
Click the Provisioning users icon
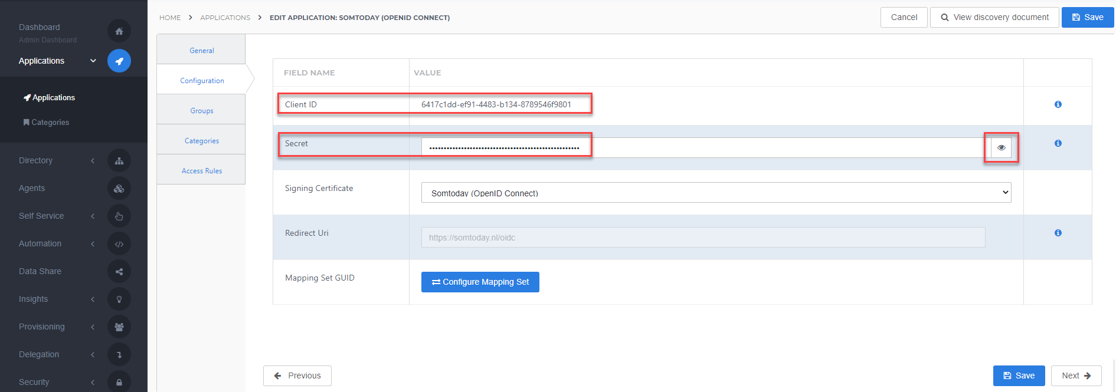click(119, 327)
